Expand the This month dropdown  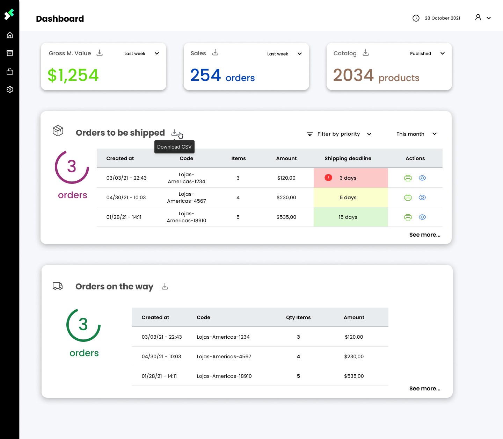416,134
